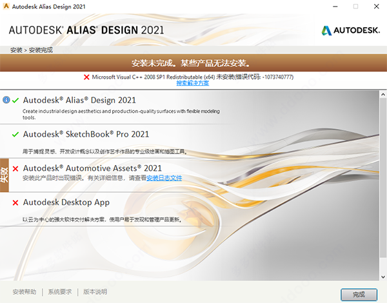Select the Autodesk Desktop App product title
The image size is (387, 303).
(66, 202)
